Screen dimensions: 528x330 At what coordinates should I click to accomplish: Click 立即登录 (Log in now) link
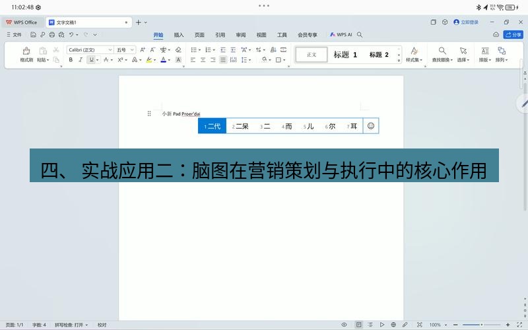[x=466, y=22]
